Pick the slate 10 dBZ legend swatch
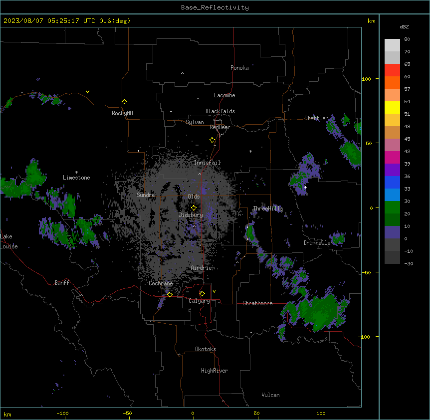430x420 pixels. coord(392,232)
